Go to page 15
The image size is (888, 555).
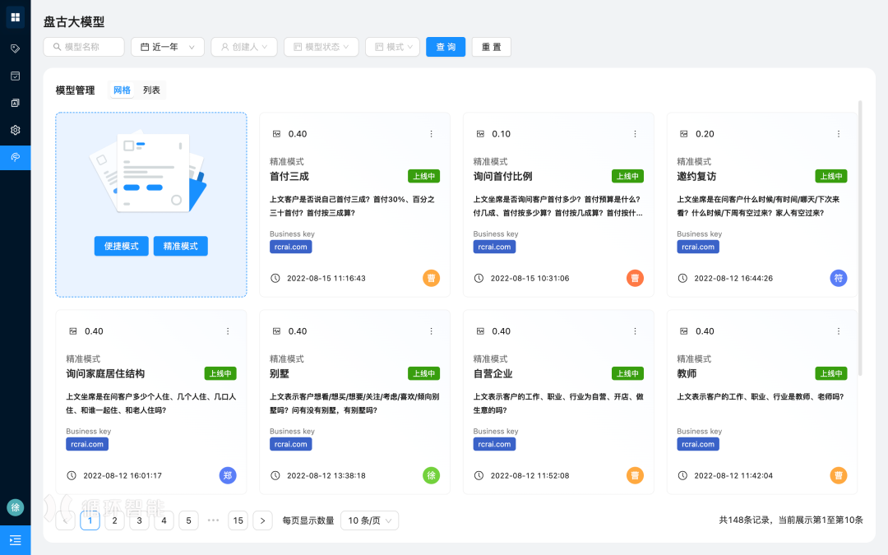238,520
